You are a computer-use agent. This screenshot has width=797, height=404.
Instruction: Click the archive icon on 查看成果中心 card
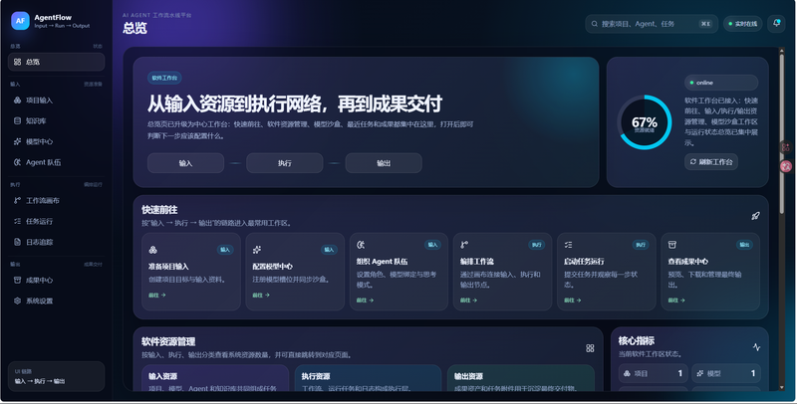coord(671,245)
